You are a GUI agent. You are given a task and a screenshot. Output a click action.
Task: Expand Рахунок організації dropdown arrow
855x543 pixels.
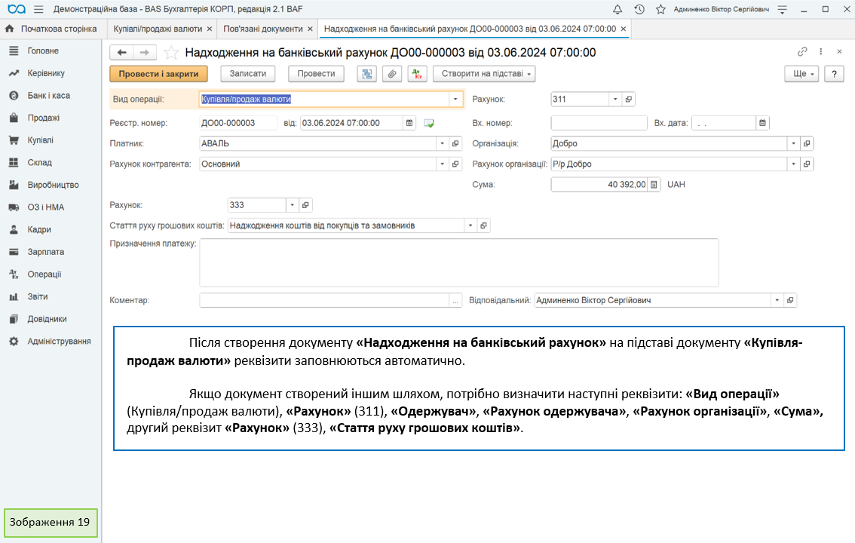coord(793,164)
